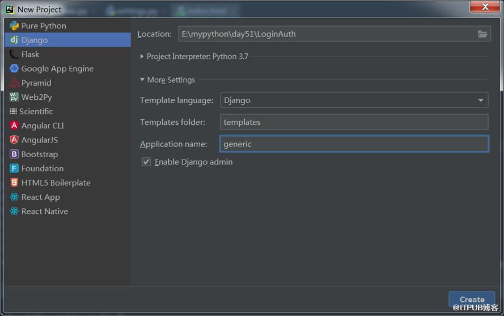Expand Project Interpreter section
This screenshot has width=504, height=316.
coord(142,56)
